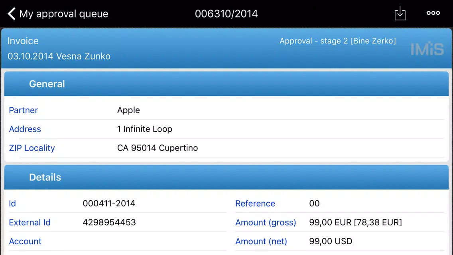Tap the download document icon

(400, 13)
